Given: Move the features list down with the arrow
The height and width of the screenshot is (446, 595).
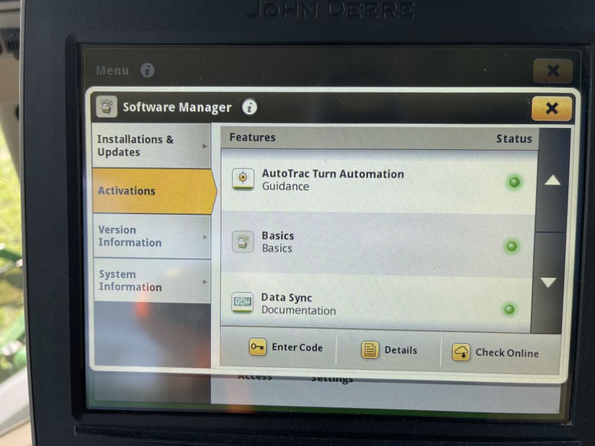Looking at the screenshot, I should click(549, 282).
